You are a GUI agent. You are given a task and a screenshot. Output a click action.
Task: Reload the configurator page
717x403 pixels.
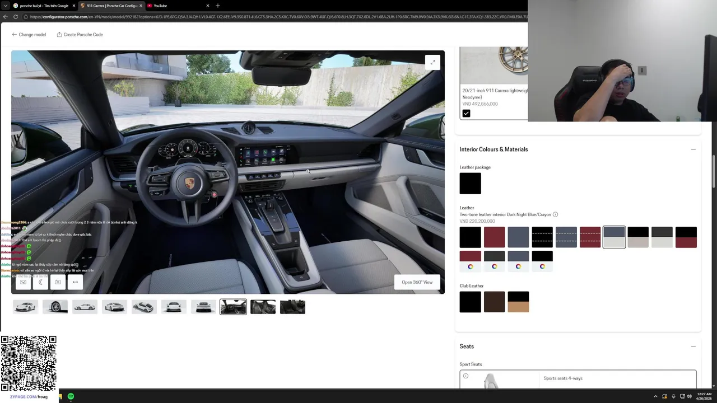pyautogui.click(x=16, y=17)
